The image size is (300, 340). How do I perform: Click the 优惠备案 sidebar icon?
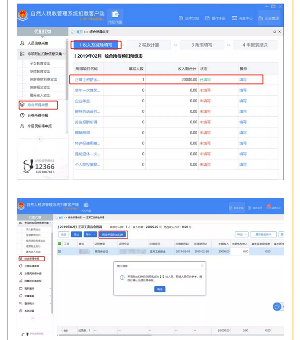click(21, 296)
